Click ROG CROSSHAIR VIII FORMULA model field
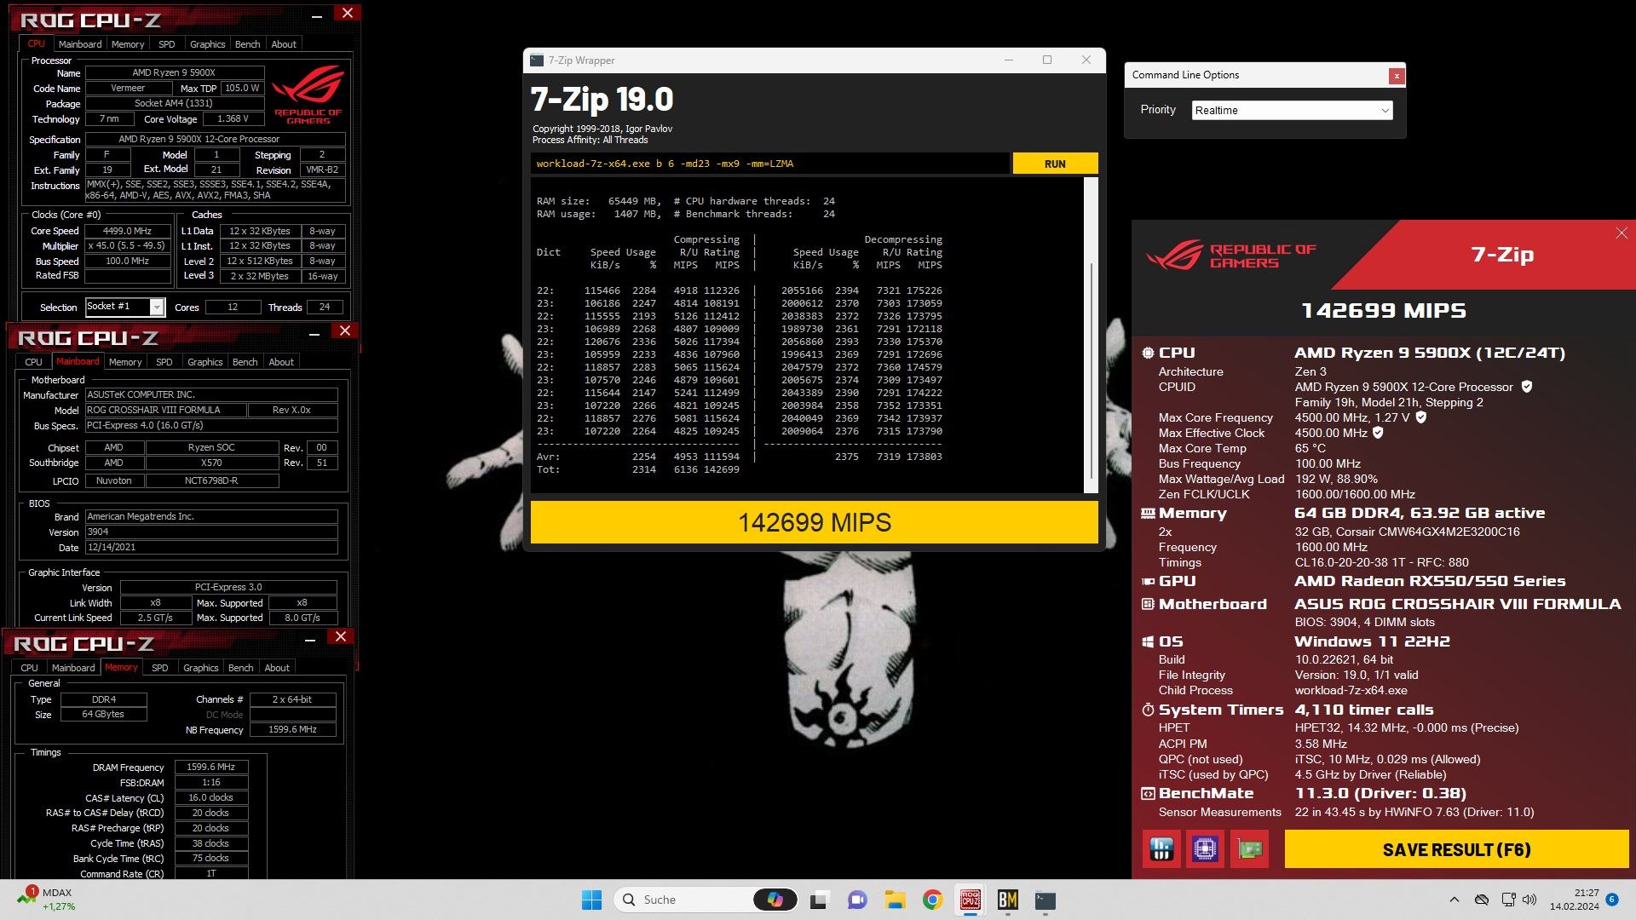Image resolution: width=1636 pixels, height=920 pixels. pyautogui.click(x=165, y=410)
